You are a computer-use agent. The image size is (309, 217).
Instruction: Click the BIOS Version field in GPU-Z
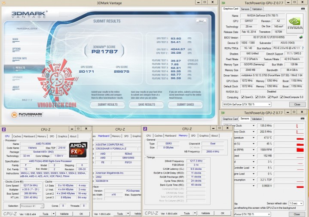269,37
